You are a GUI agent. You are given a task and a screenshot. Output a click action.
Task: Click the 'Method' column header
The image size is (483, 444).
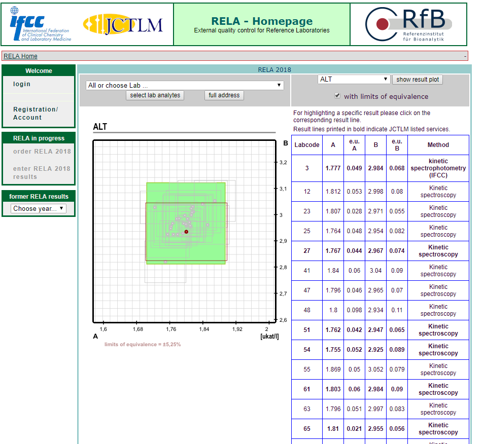point(438,144)
